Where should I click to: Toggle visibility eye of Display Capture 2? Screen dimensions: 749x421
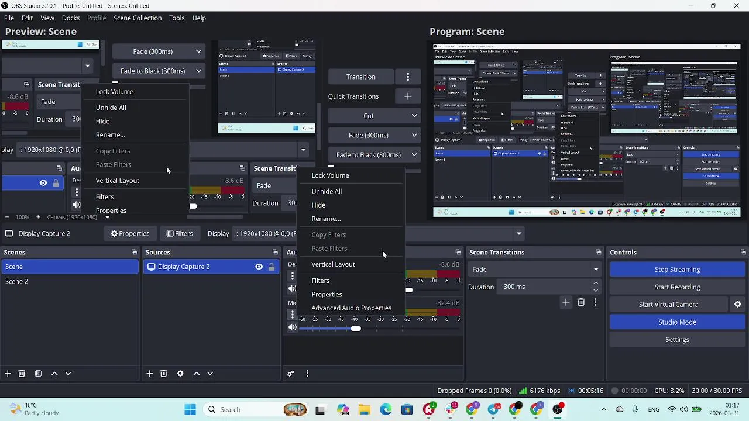[259, 267]
